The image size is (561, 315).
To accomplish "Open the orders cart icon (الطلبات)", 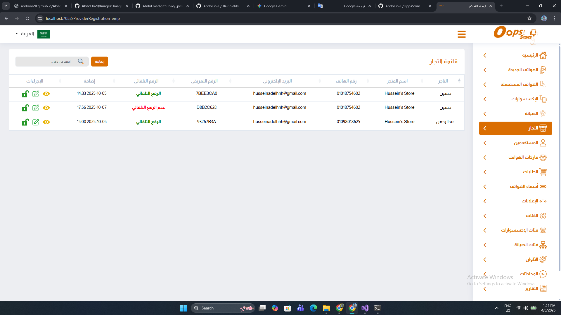I will [543, 172].
